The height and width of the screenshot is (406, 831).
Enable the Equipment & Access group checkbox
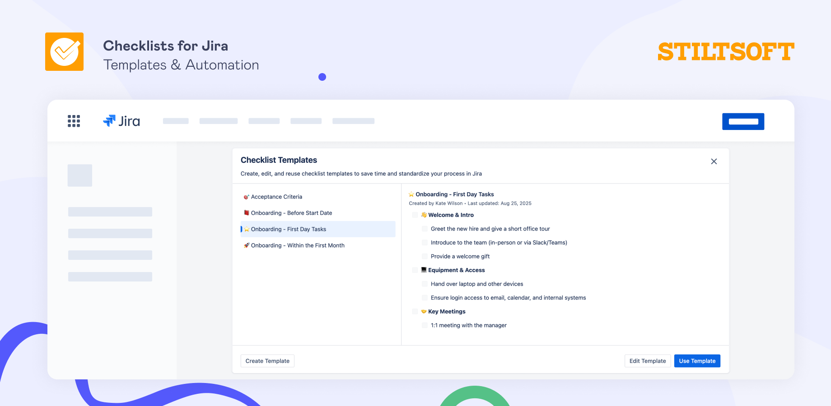pos(415,270)
